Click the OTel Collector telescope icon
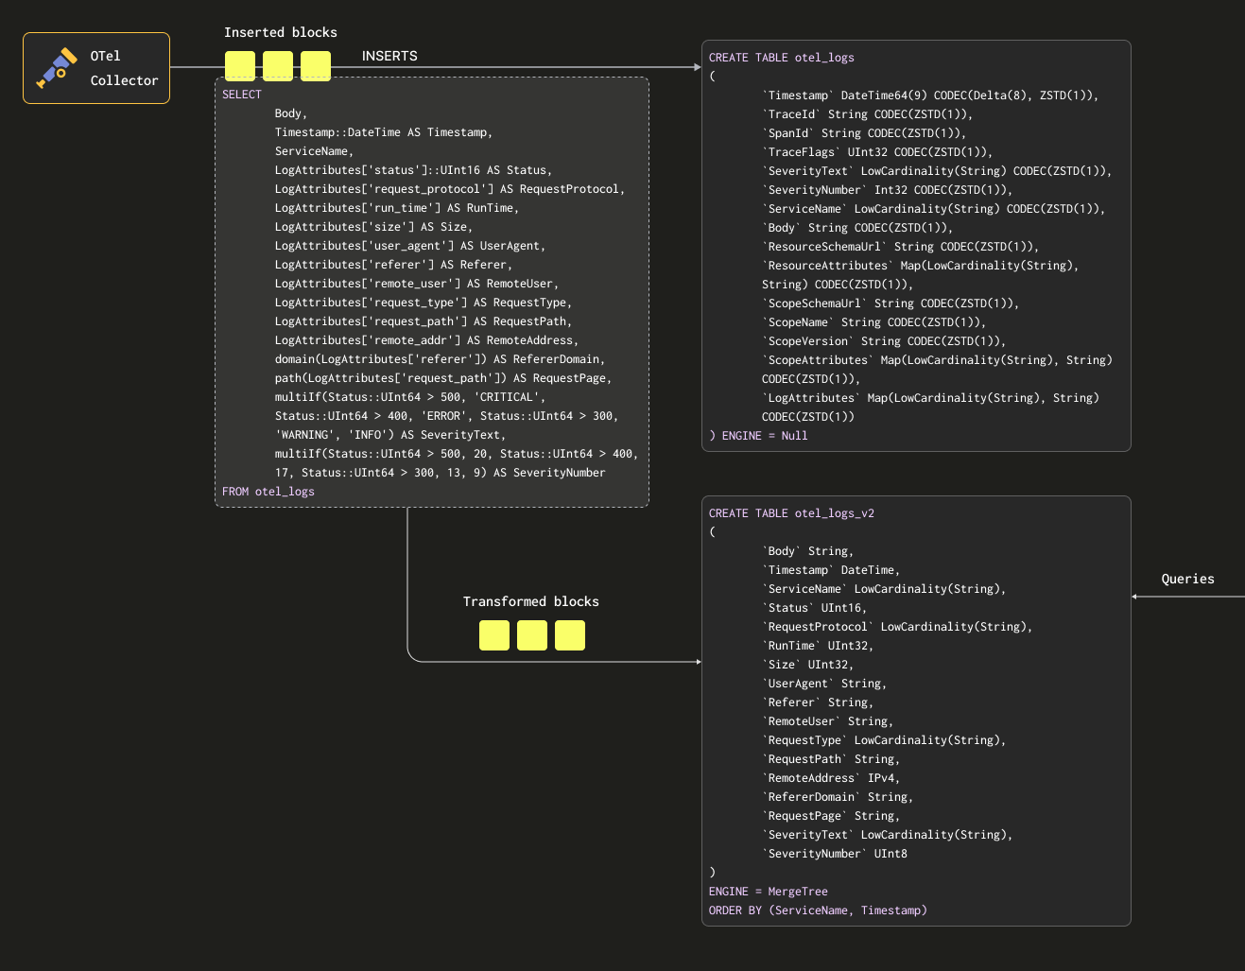The width and height of the screenshot is (1245, 971). pyautogui.click(x=57, y=68)
